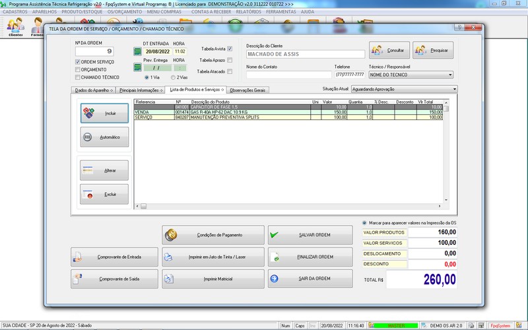Open Condições de Pagamento
This screenshot has width=528, height=330.
[213, 235]
